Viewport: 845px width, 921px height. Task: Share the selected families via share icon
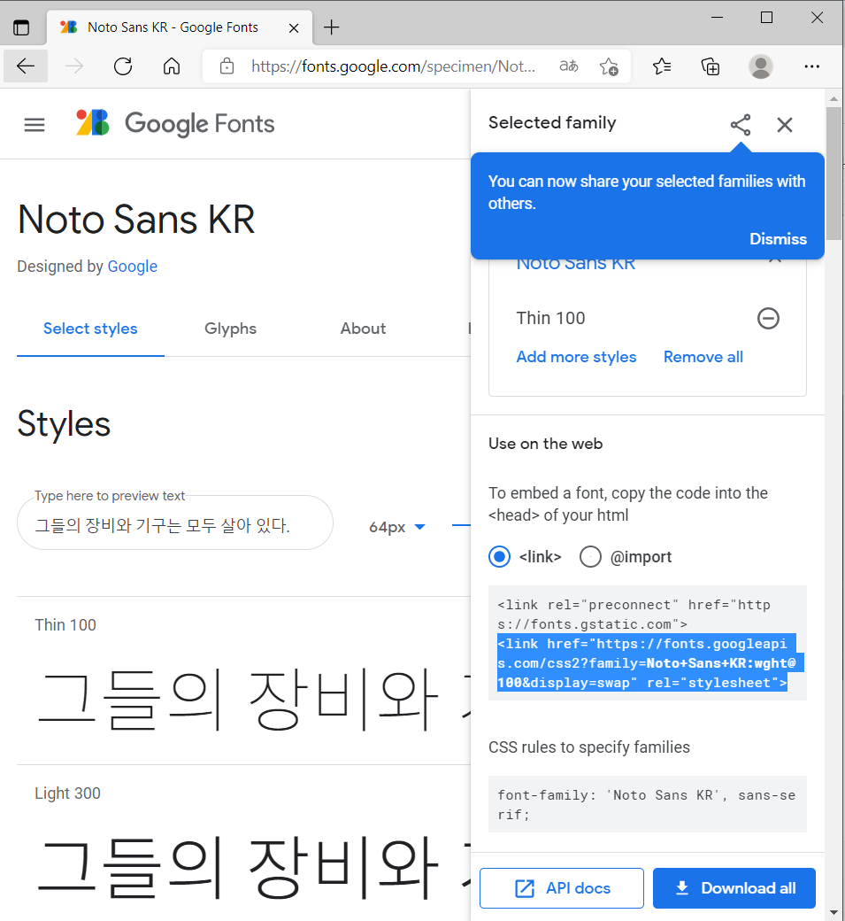pos(741,125)
